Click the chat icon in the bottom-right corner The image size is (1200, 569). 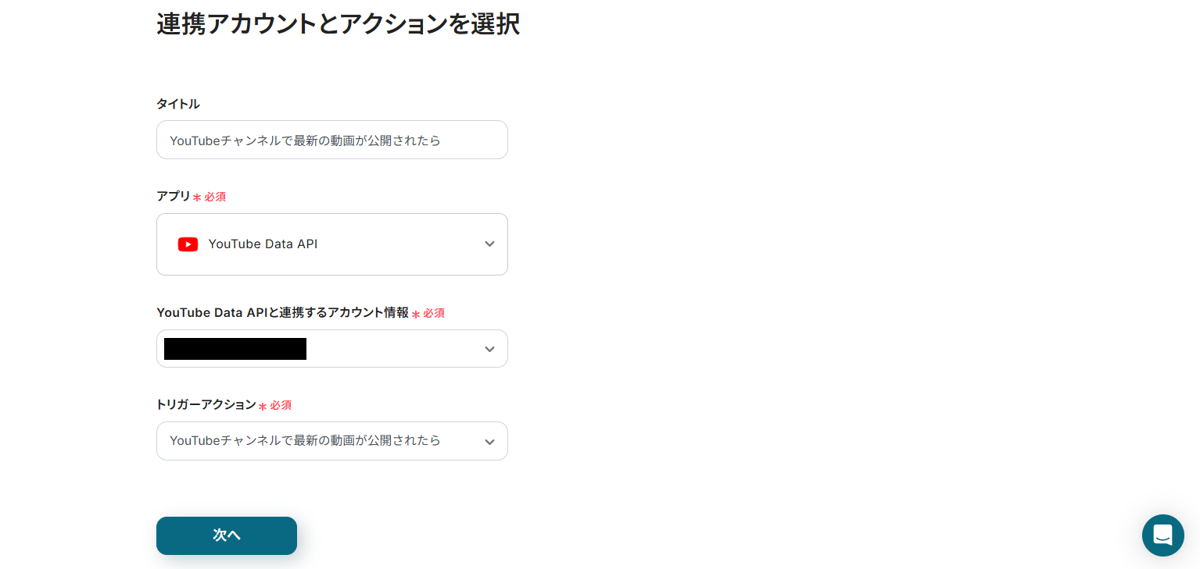pyautogui.click(x=1162, y=535)
